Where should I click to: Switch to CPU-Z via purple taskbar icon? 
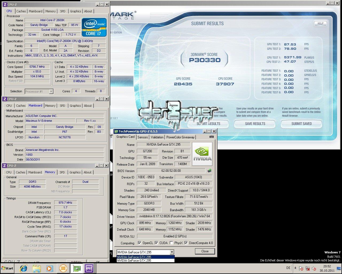(89, 268)
